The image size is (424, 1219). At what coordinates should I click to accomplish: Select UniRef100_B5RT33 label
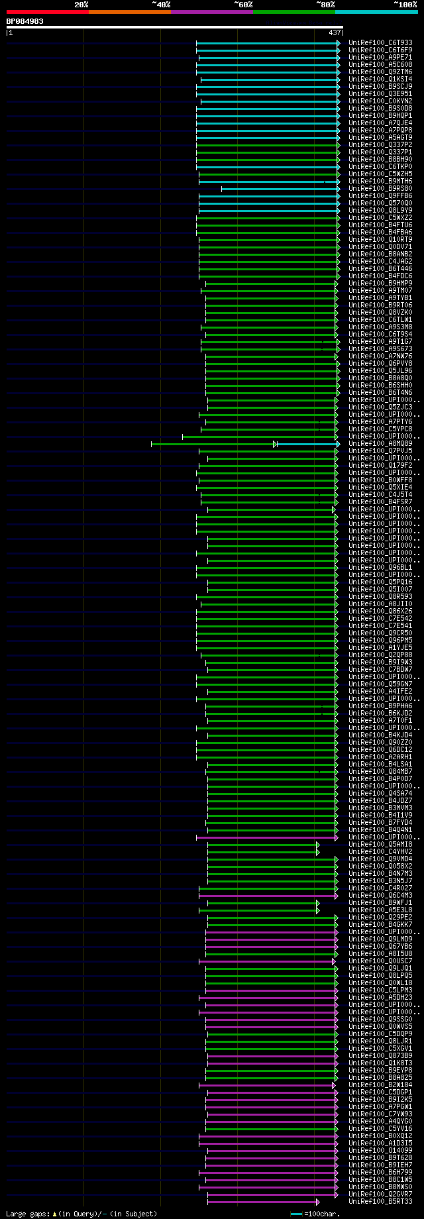380,1202
